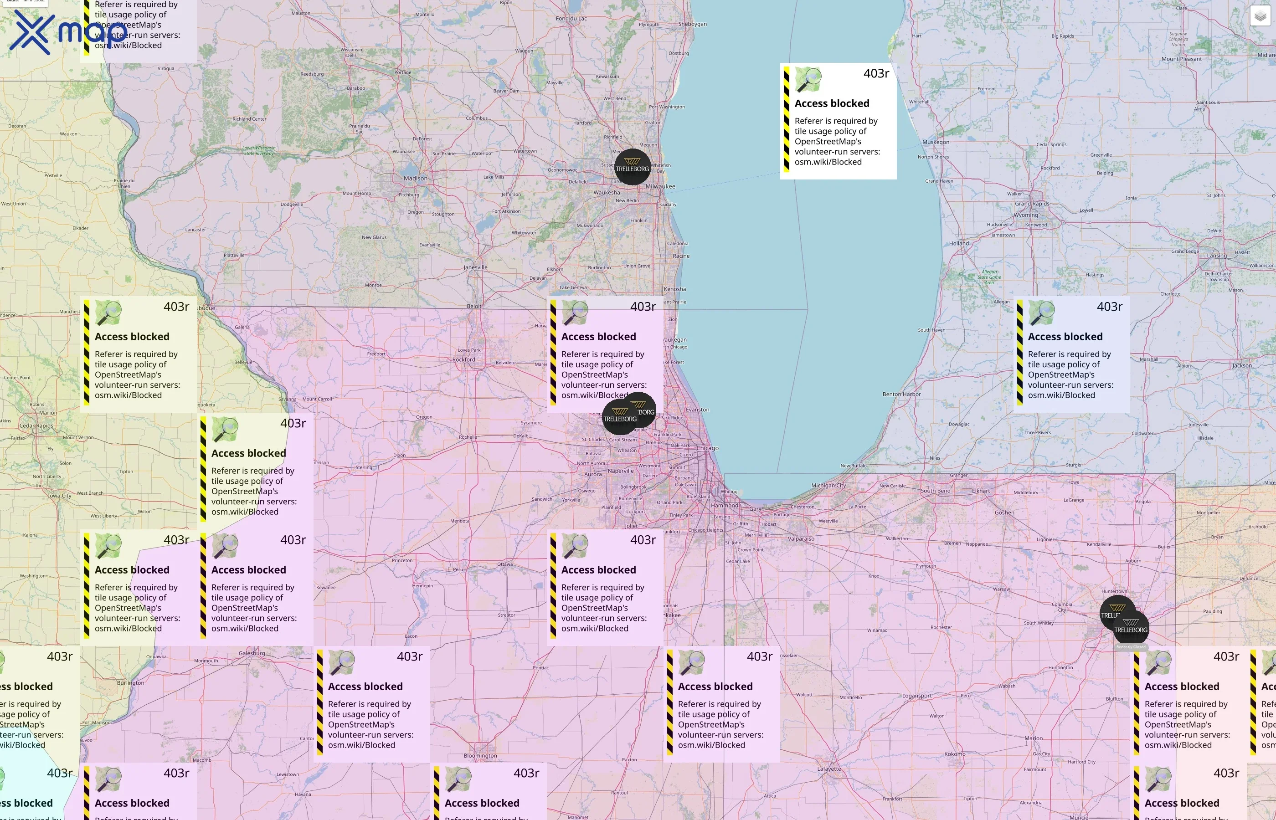Click the Lake Geneva label

pyautogui.click(x=573, y=287)
